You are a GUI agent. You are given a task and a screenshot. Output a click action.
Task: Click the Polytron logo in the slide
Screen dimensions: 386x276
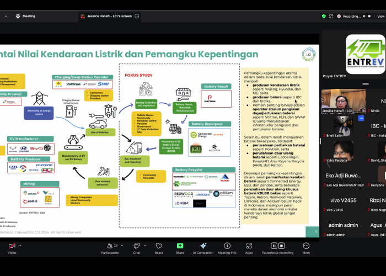210,99
